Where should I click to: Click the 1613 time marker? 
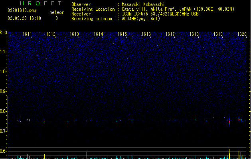75,34
